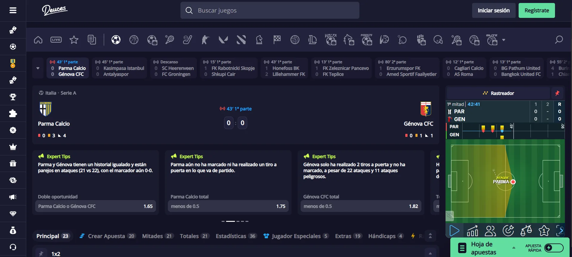Show lineups people icon in tracker
This screenshot has width=572, height=257.
[x=490, y=230]
